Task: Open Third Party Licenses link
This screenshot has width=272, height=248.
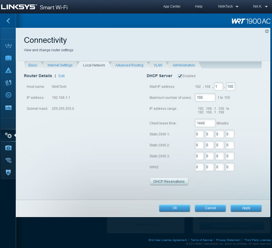Action: pos(257,240)
